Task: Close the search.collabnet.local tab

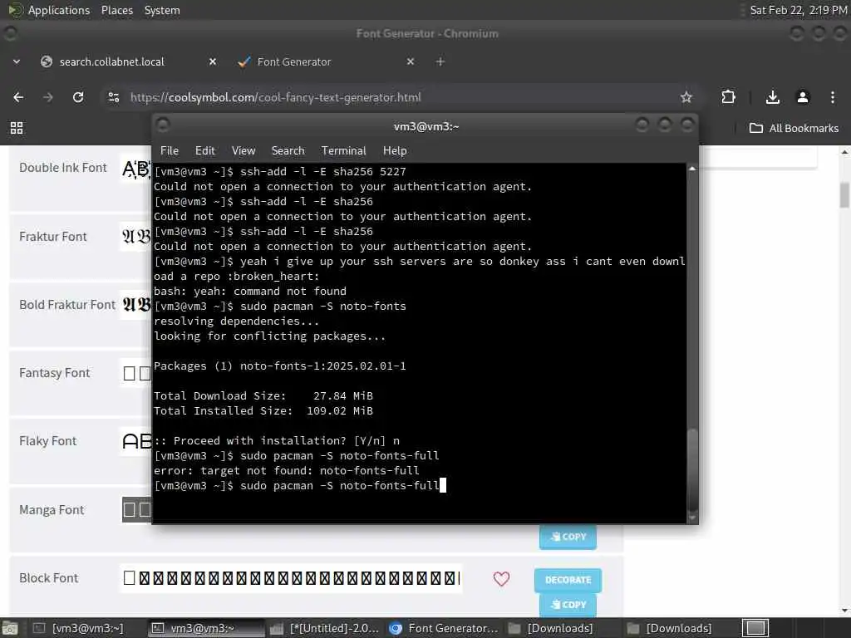Action: point(213,61)
